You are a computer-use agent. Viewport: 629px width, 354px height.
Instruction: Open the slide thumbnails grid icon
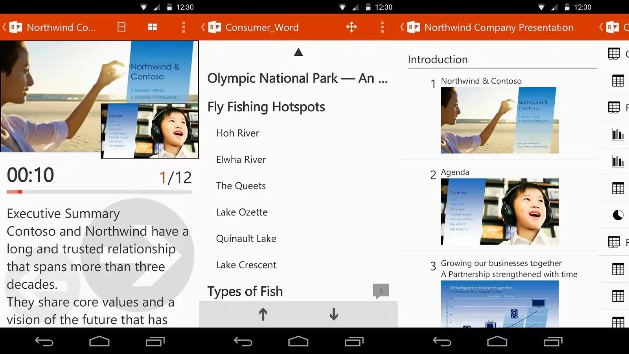152,27
